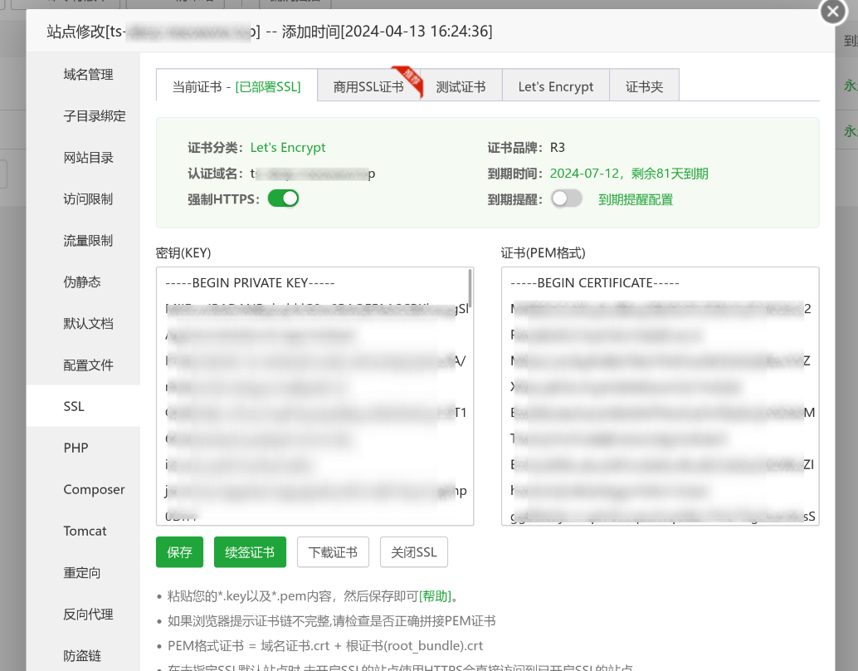Go to 反向代理 in the sidebar
The width and height of the screenshot is (858, 671).
(x=88, y=615)
